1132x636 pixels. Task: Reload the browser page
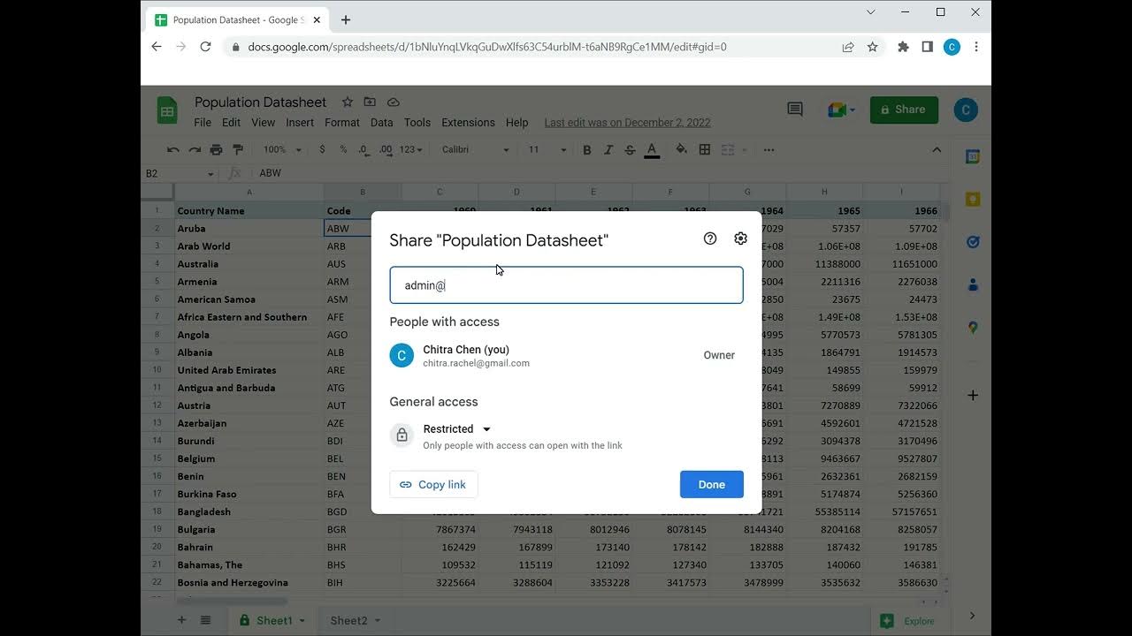(x=205, y=47)
